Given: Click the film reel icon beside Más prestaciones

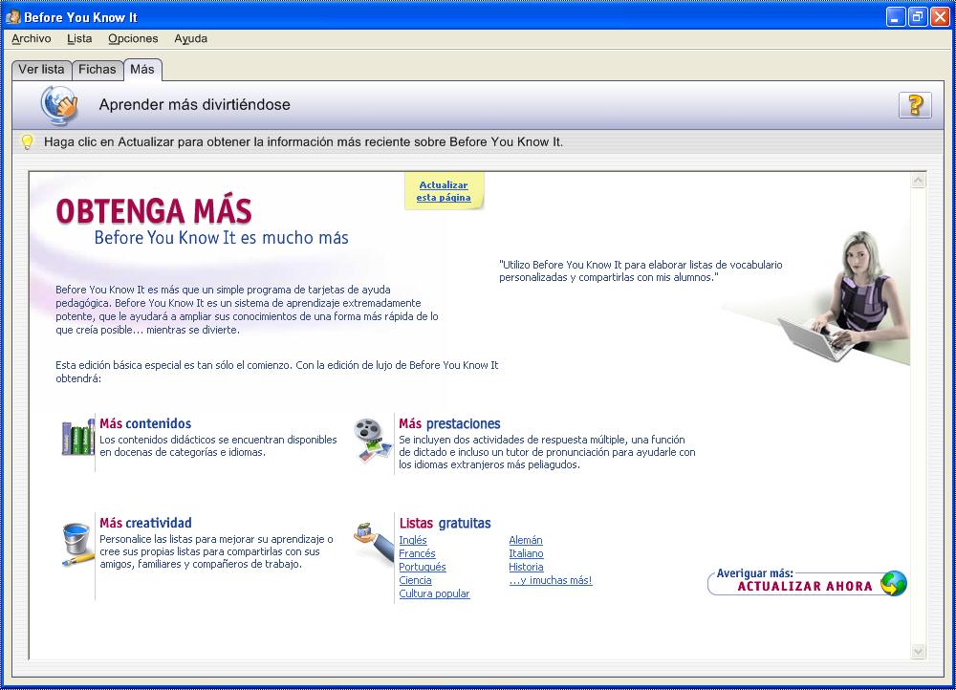Looking at the screenshot, I should [373, 439].
